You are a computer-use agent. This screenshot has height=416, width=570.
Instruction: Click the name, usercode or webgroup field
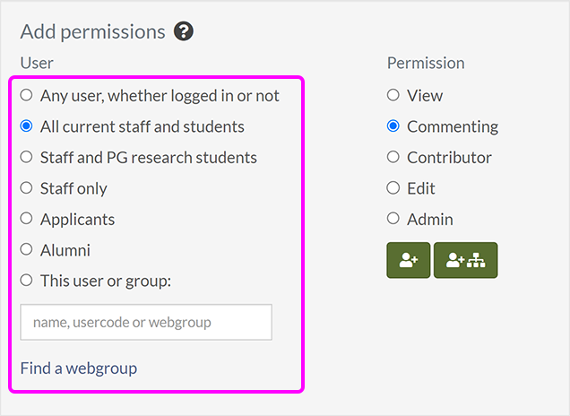(146, 322)
